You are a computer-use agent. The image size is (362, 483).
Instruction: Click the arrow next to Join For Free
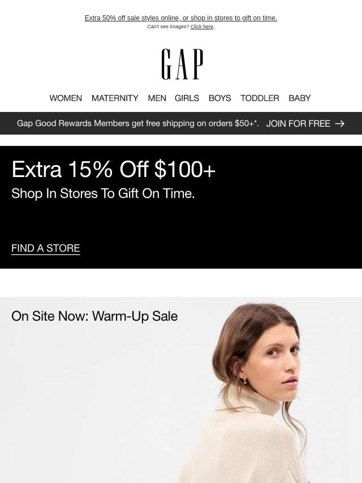pyautogui.click(x=339, y=123)
